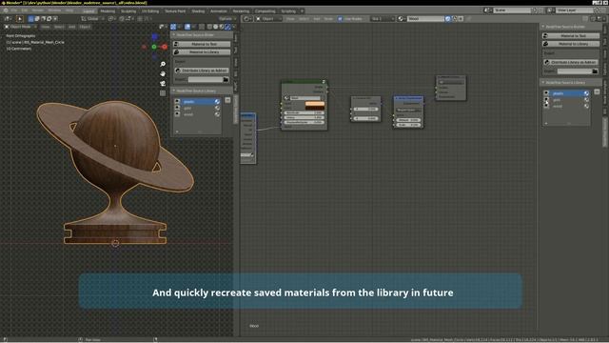Toggle X-ray mode in viewport header
The width and height of the screenshot is (609, 343).
coord(202,27)
